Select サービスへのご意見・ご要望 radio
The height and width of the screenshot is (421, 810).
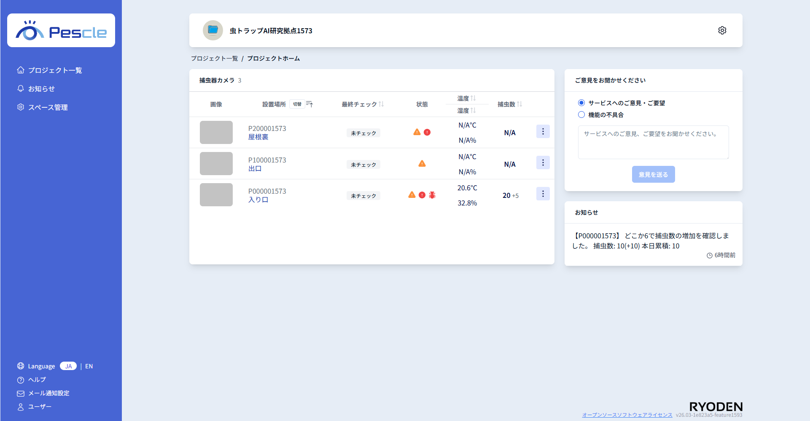pyautogui.click(x=581, y=103)
